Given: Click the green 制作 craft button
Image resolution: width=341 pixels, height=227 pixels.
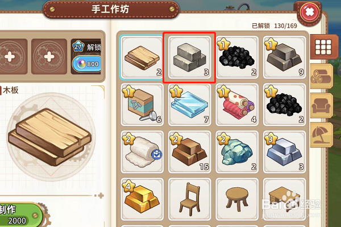Looking at the screenshot, I should [x=20, y=215].
